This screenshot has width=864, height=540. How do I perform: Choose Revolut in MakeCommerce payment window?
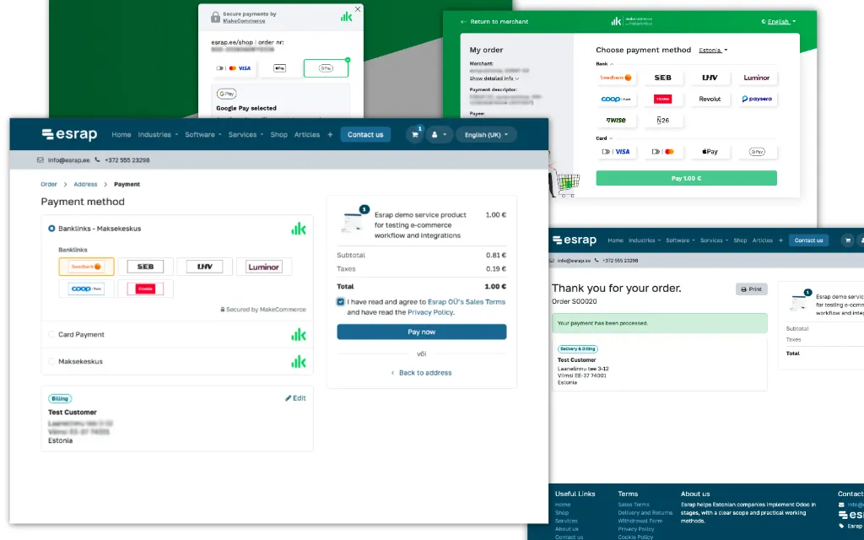click(710, 100)
